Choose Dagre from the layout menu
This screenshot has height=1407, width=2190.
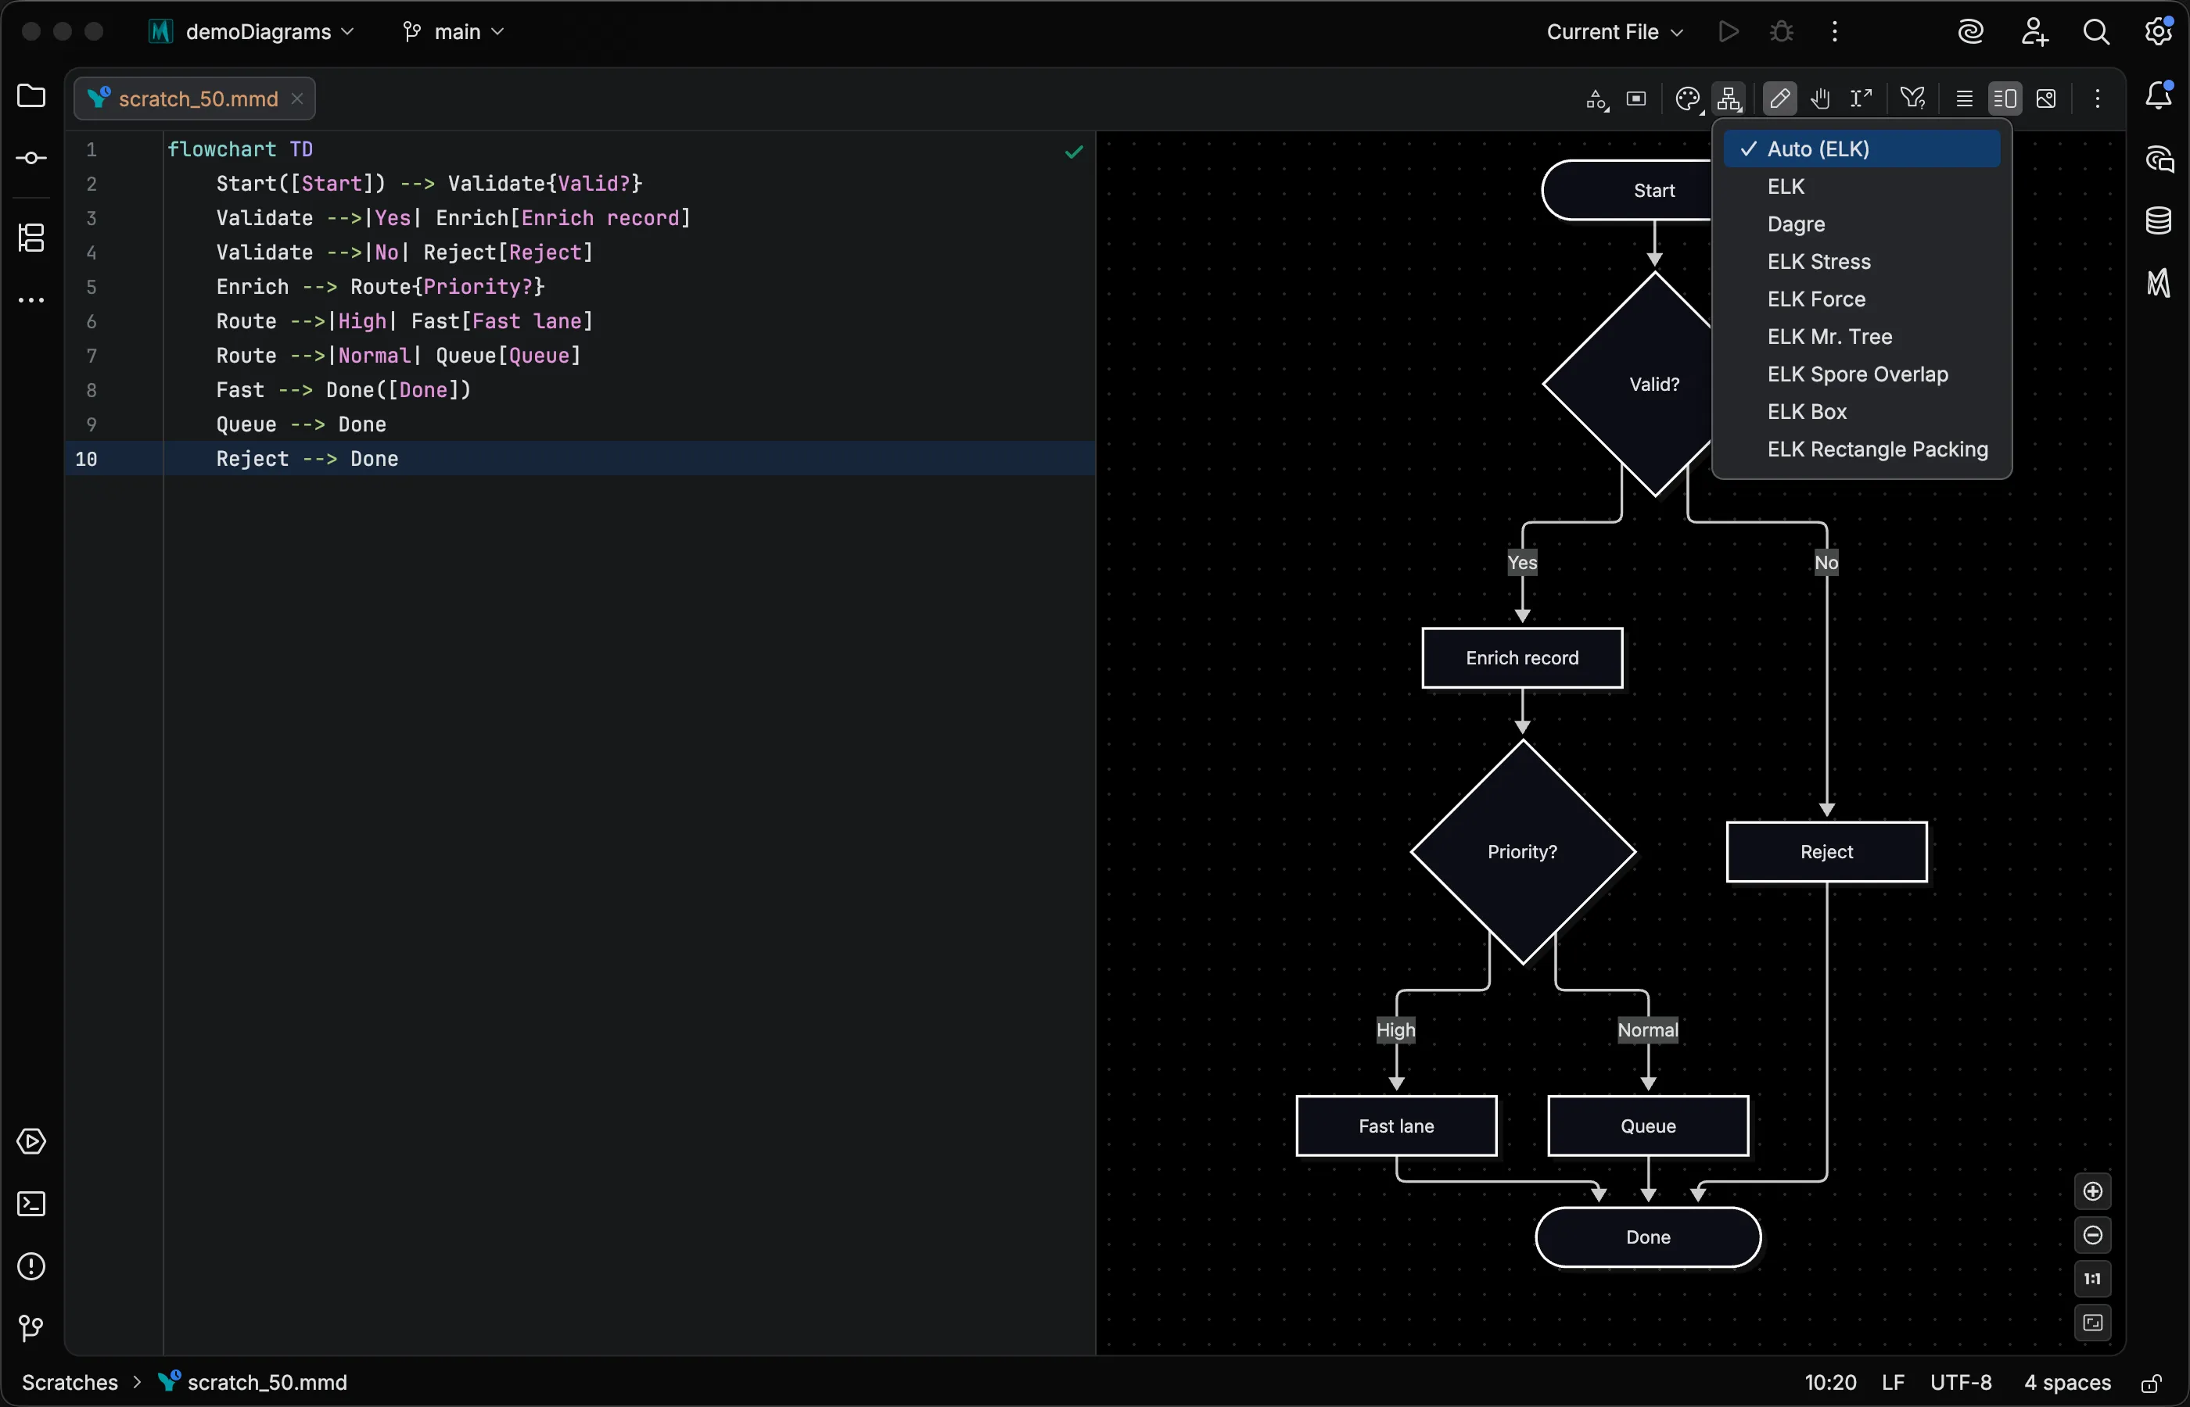(1861, 224)
